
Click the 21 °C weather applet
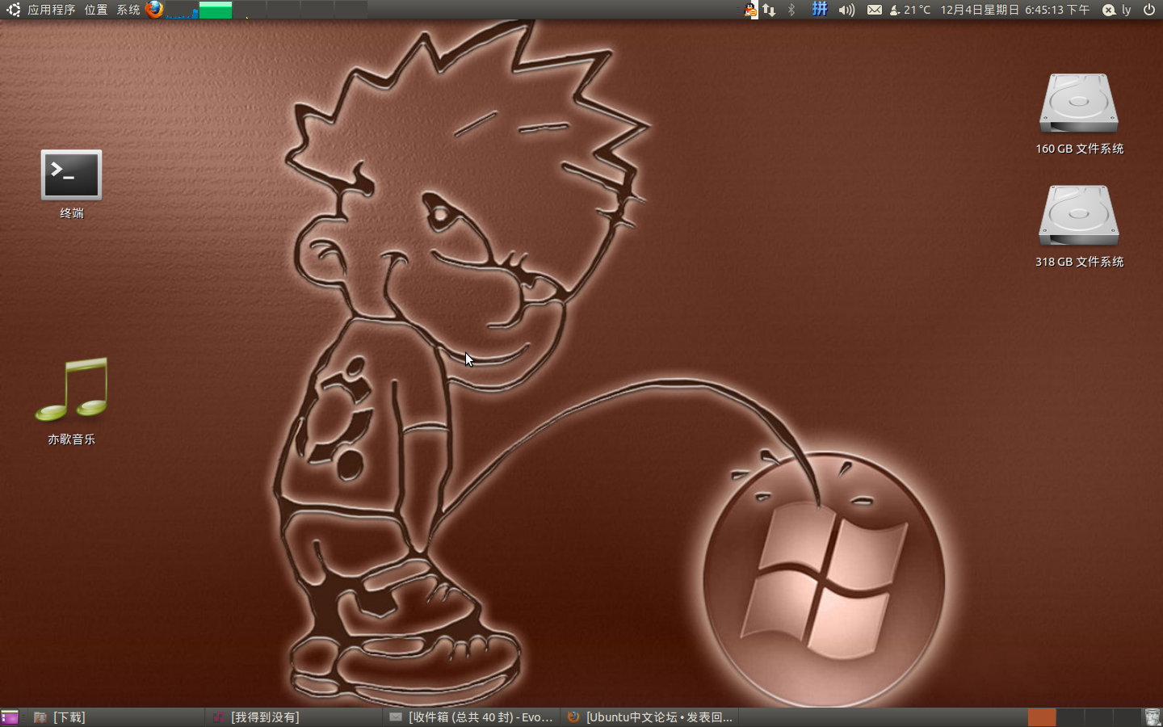[910, 10]
